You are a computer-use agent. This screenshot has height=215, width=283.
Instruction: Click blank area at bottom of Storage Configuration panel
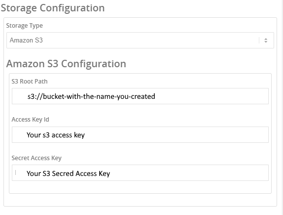(x=140, y=200)
